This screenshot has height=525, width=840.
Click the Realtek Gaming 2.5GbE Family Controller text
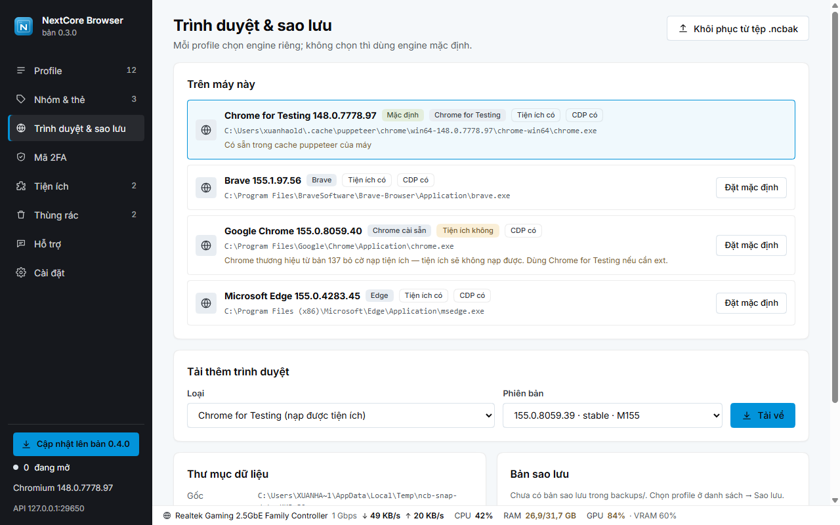251,516
